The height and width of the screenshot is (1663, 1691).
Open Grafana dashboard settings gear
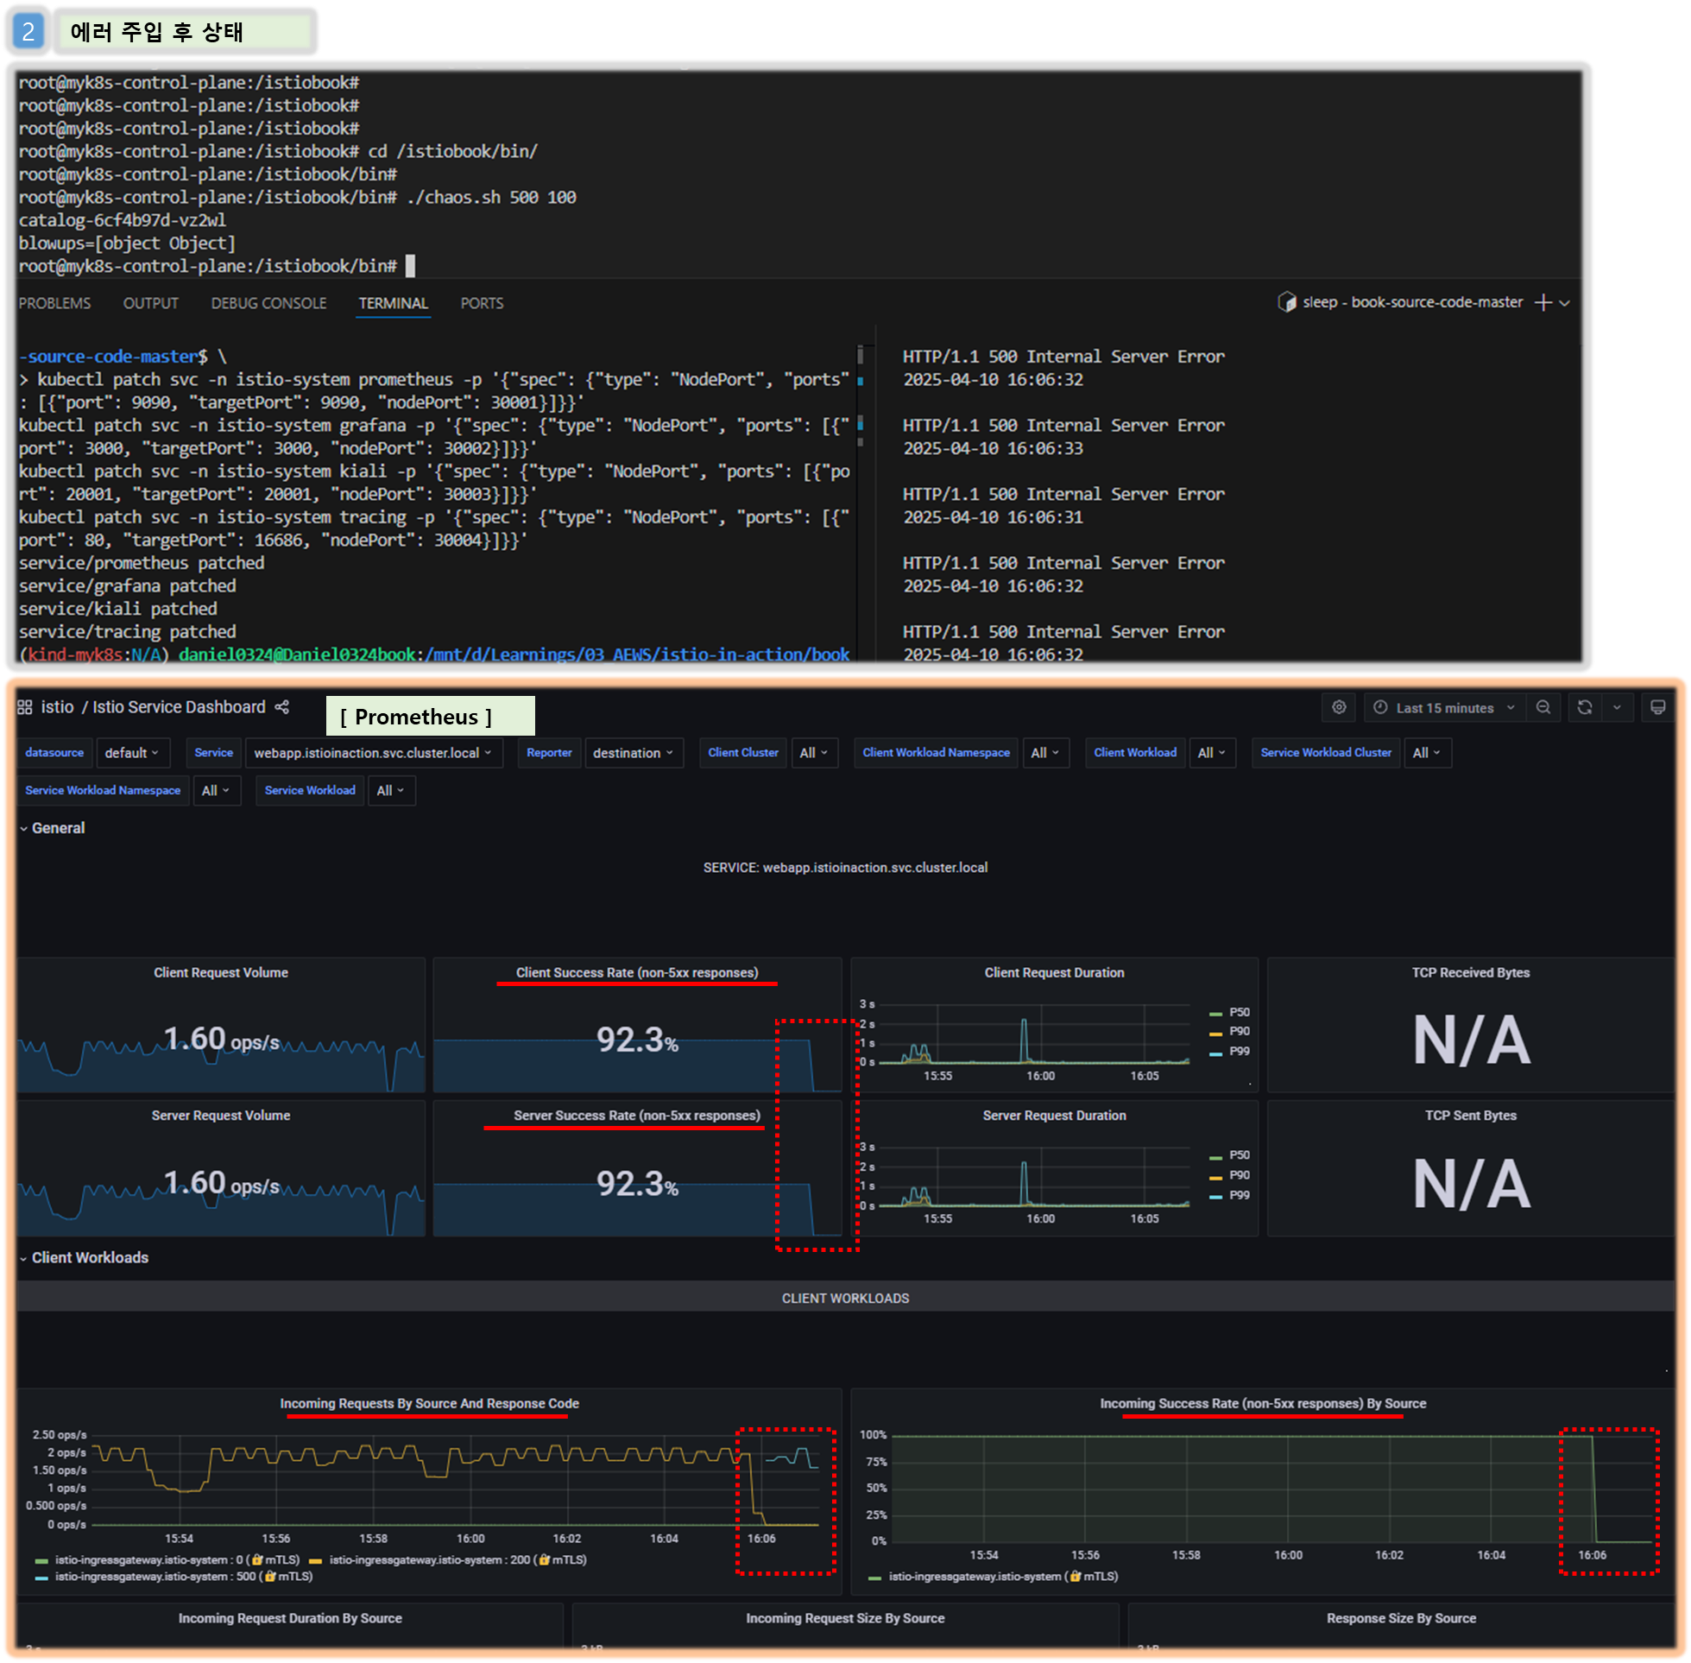1338,707
